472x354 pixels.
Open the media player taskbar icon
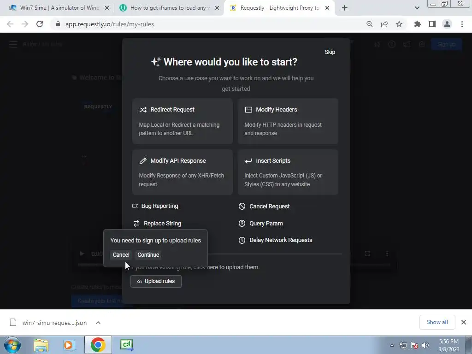coord(69,345)
